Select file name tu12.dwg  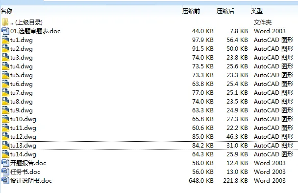click(23, 137)
